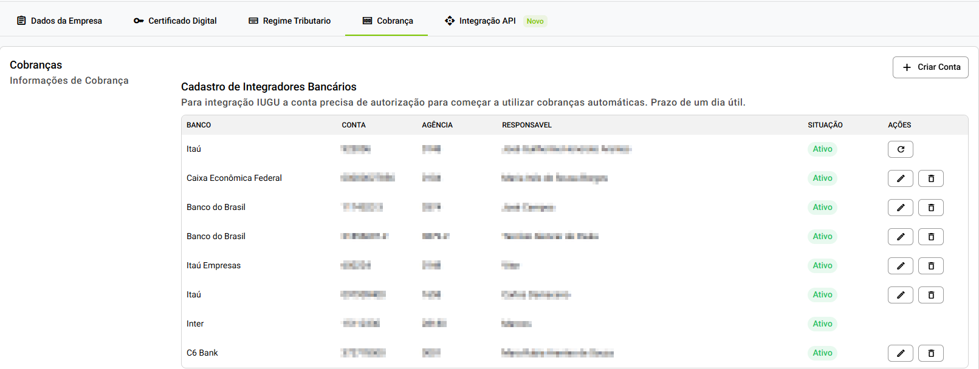
Task: Click the BANCO column header
Action: point(199,125)
